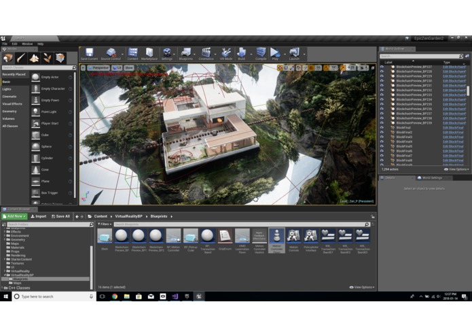Select the Lights category in the Modes panel
The image size is (472, 336).
coord(15,89)
